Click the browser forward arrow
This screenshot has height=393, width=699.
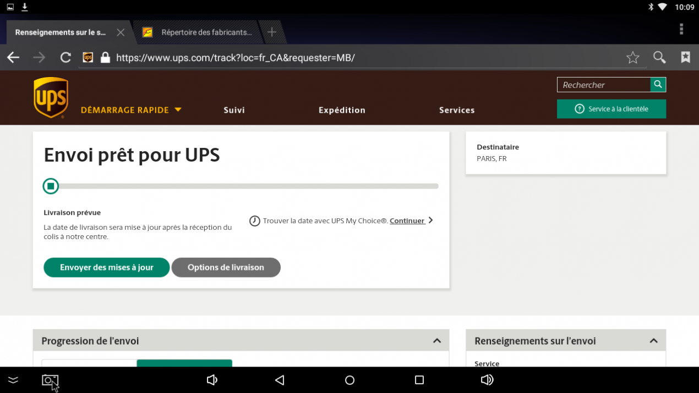pyautogui.click(x=39, y=58)
